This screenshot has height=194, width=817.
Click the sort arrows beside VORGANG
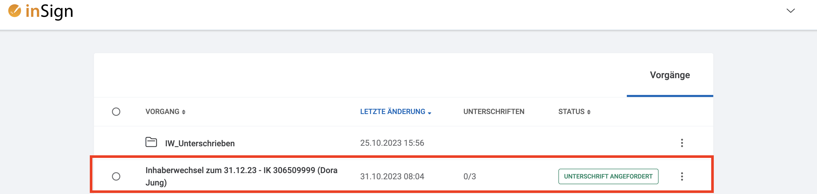click(184, 112)
